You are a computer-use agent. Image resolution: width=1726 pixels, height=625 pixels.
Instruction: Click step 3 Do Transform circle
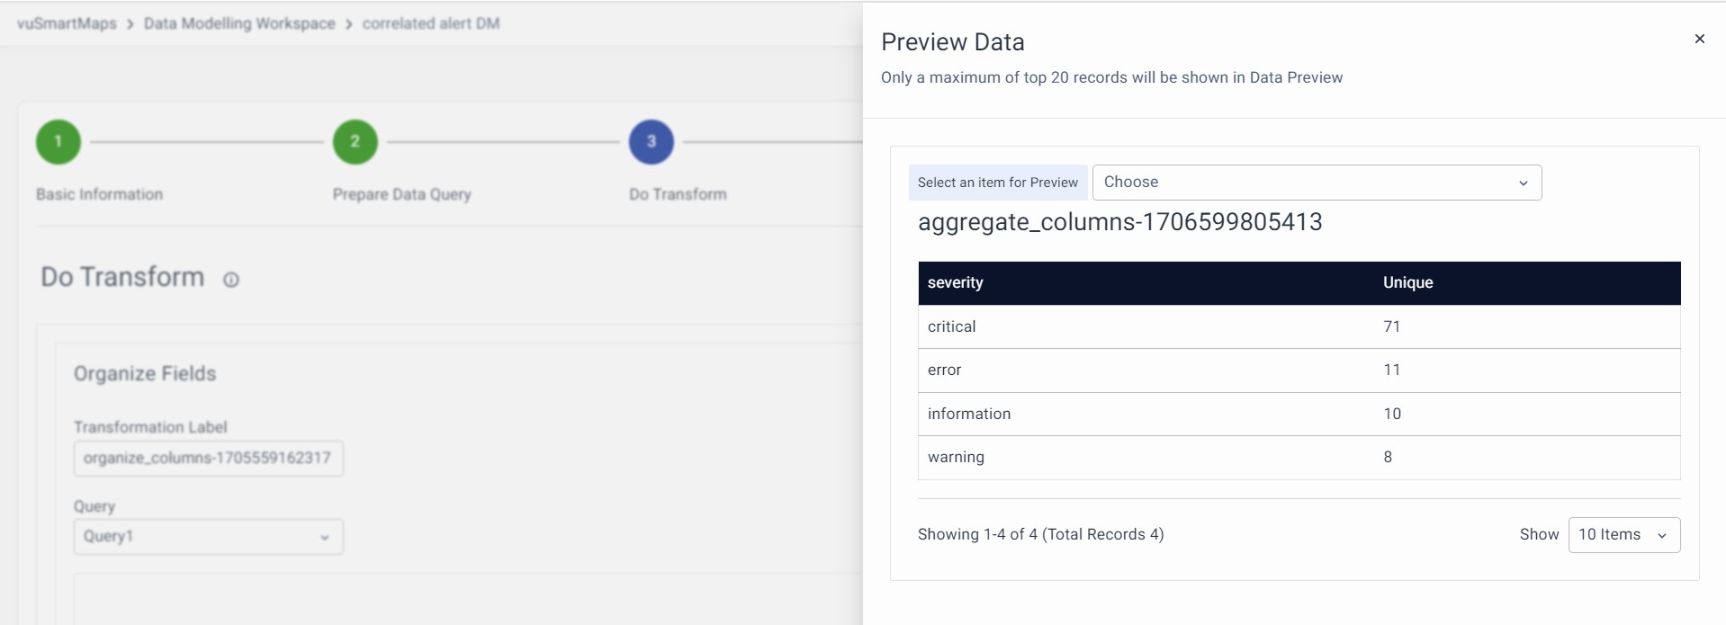[x=652, y=142]
